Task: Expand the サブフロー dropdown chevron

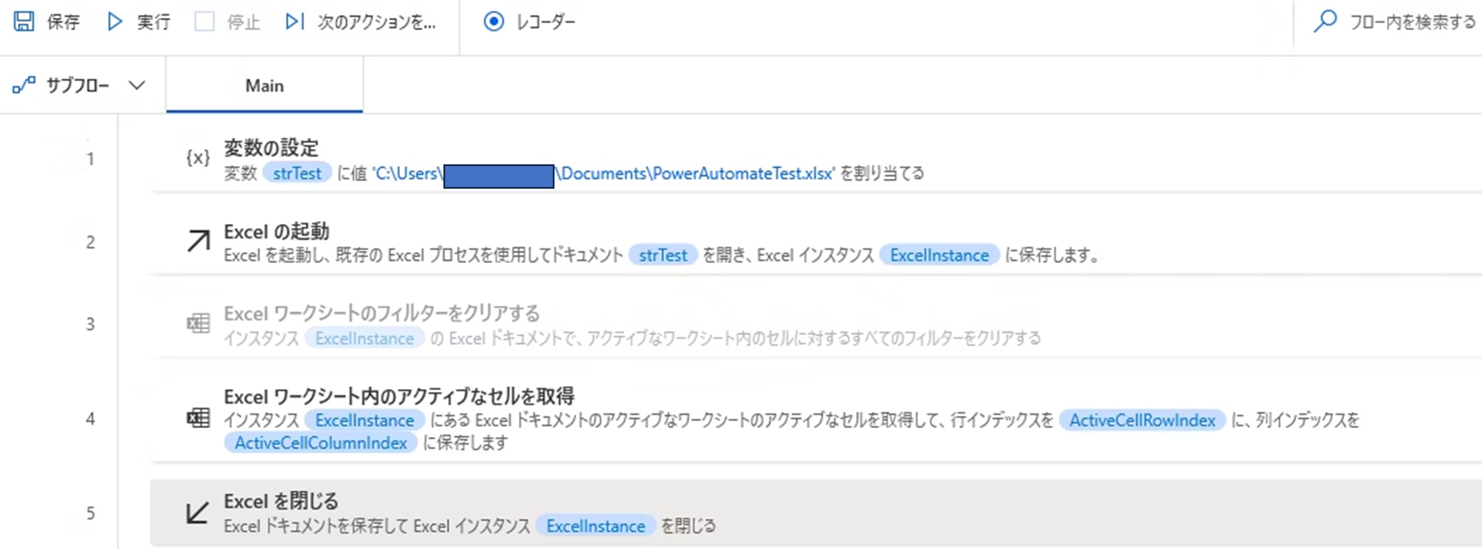Action: (x=136, y=86)
